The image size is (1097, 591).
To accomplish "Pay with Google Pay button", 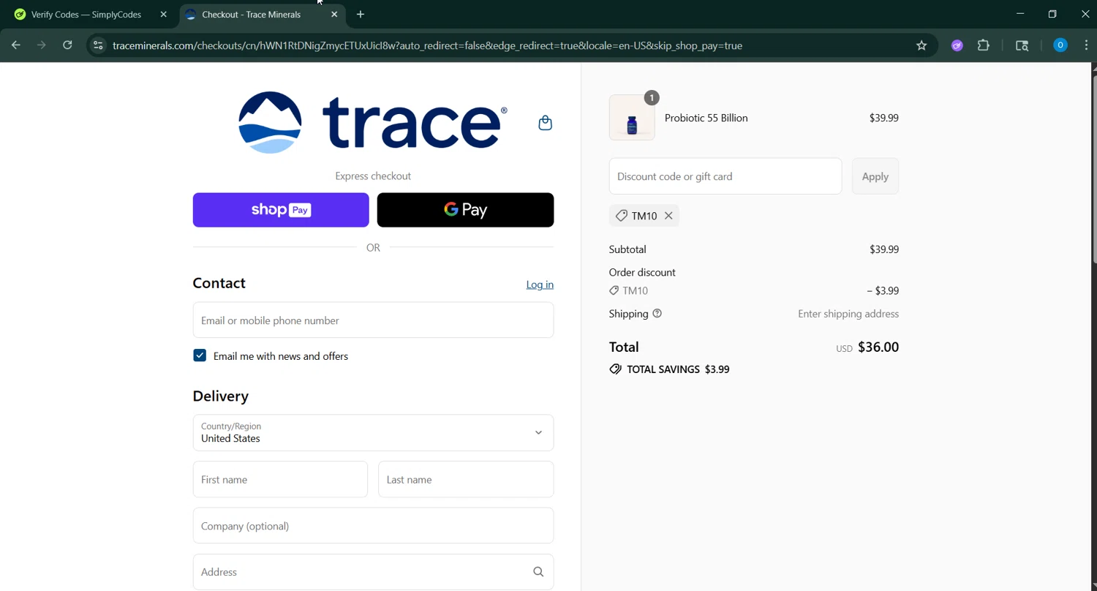I will 465,210.
